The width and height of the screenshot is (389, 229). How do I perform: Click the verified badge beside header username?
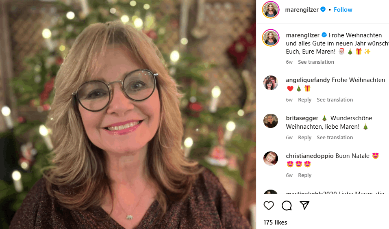(323, 9)
